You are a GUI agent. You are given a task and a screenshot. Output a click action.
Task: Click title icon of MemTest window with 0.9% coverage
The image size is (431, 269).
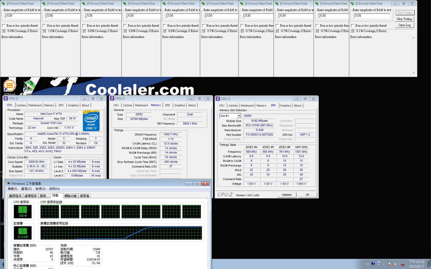(3, 3)
